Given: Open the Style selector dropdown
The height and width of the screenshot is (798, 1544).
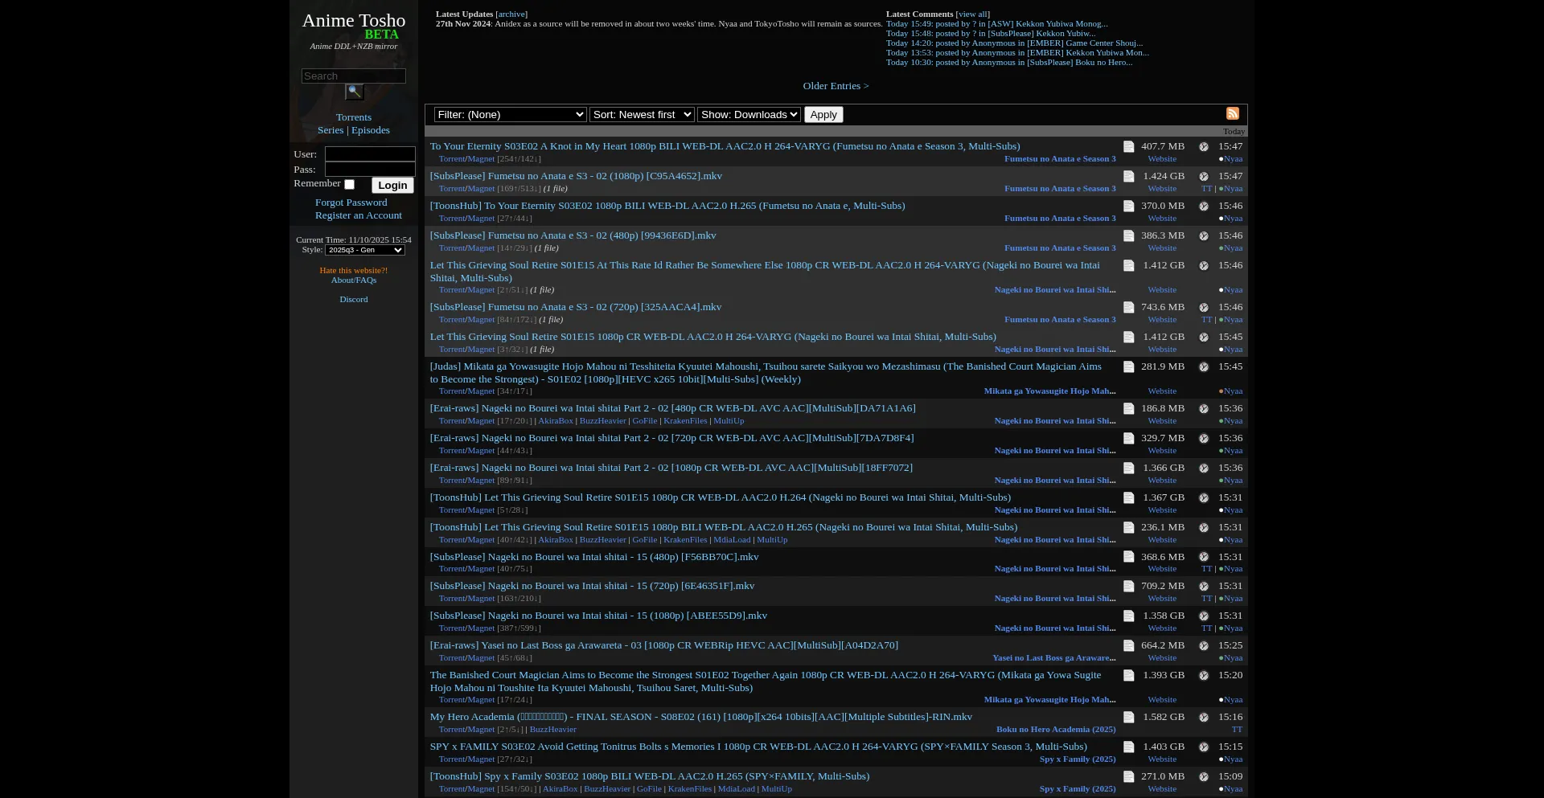Looking at the screenshot, I should click(x=364, y=251).
